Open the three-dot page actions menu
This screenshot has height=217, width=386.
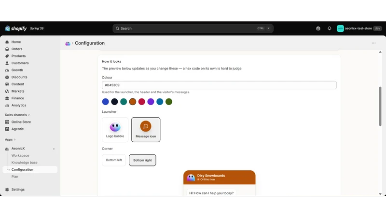click(x=373, y=43)
